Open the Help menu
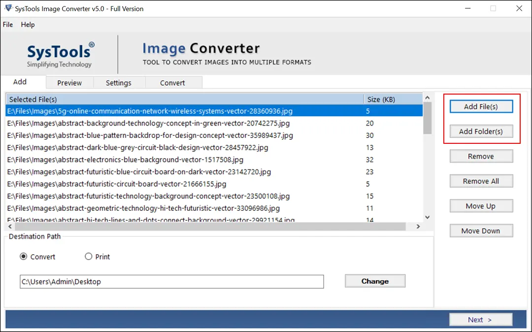 tap(28, 24)
